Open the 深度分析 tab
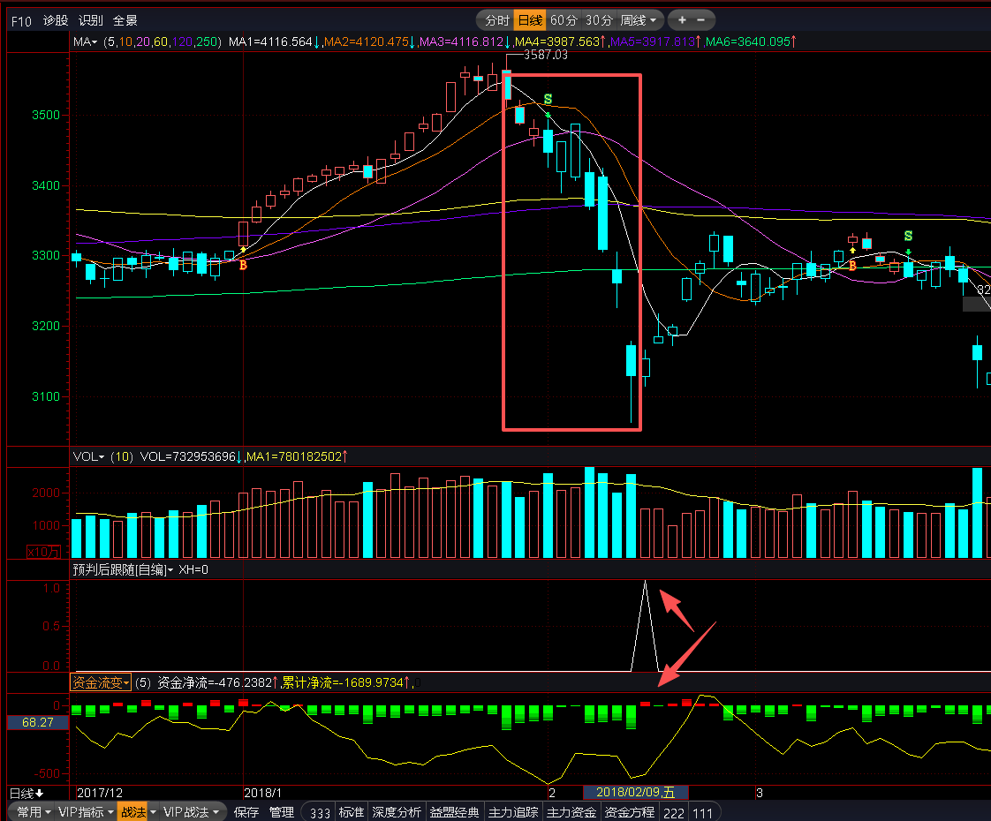991x821 pixels. [x=397, y=812]
